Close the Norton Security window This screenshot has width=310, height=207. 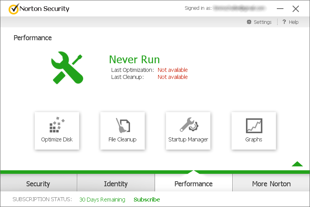tap(296, 9)
